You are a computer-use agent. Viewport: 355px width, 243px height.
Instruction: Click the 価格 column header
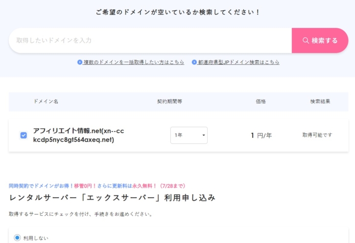point(260,102)
